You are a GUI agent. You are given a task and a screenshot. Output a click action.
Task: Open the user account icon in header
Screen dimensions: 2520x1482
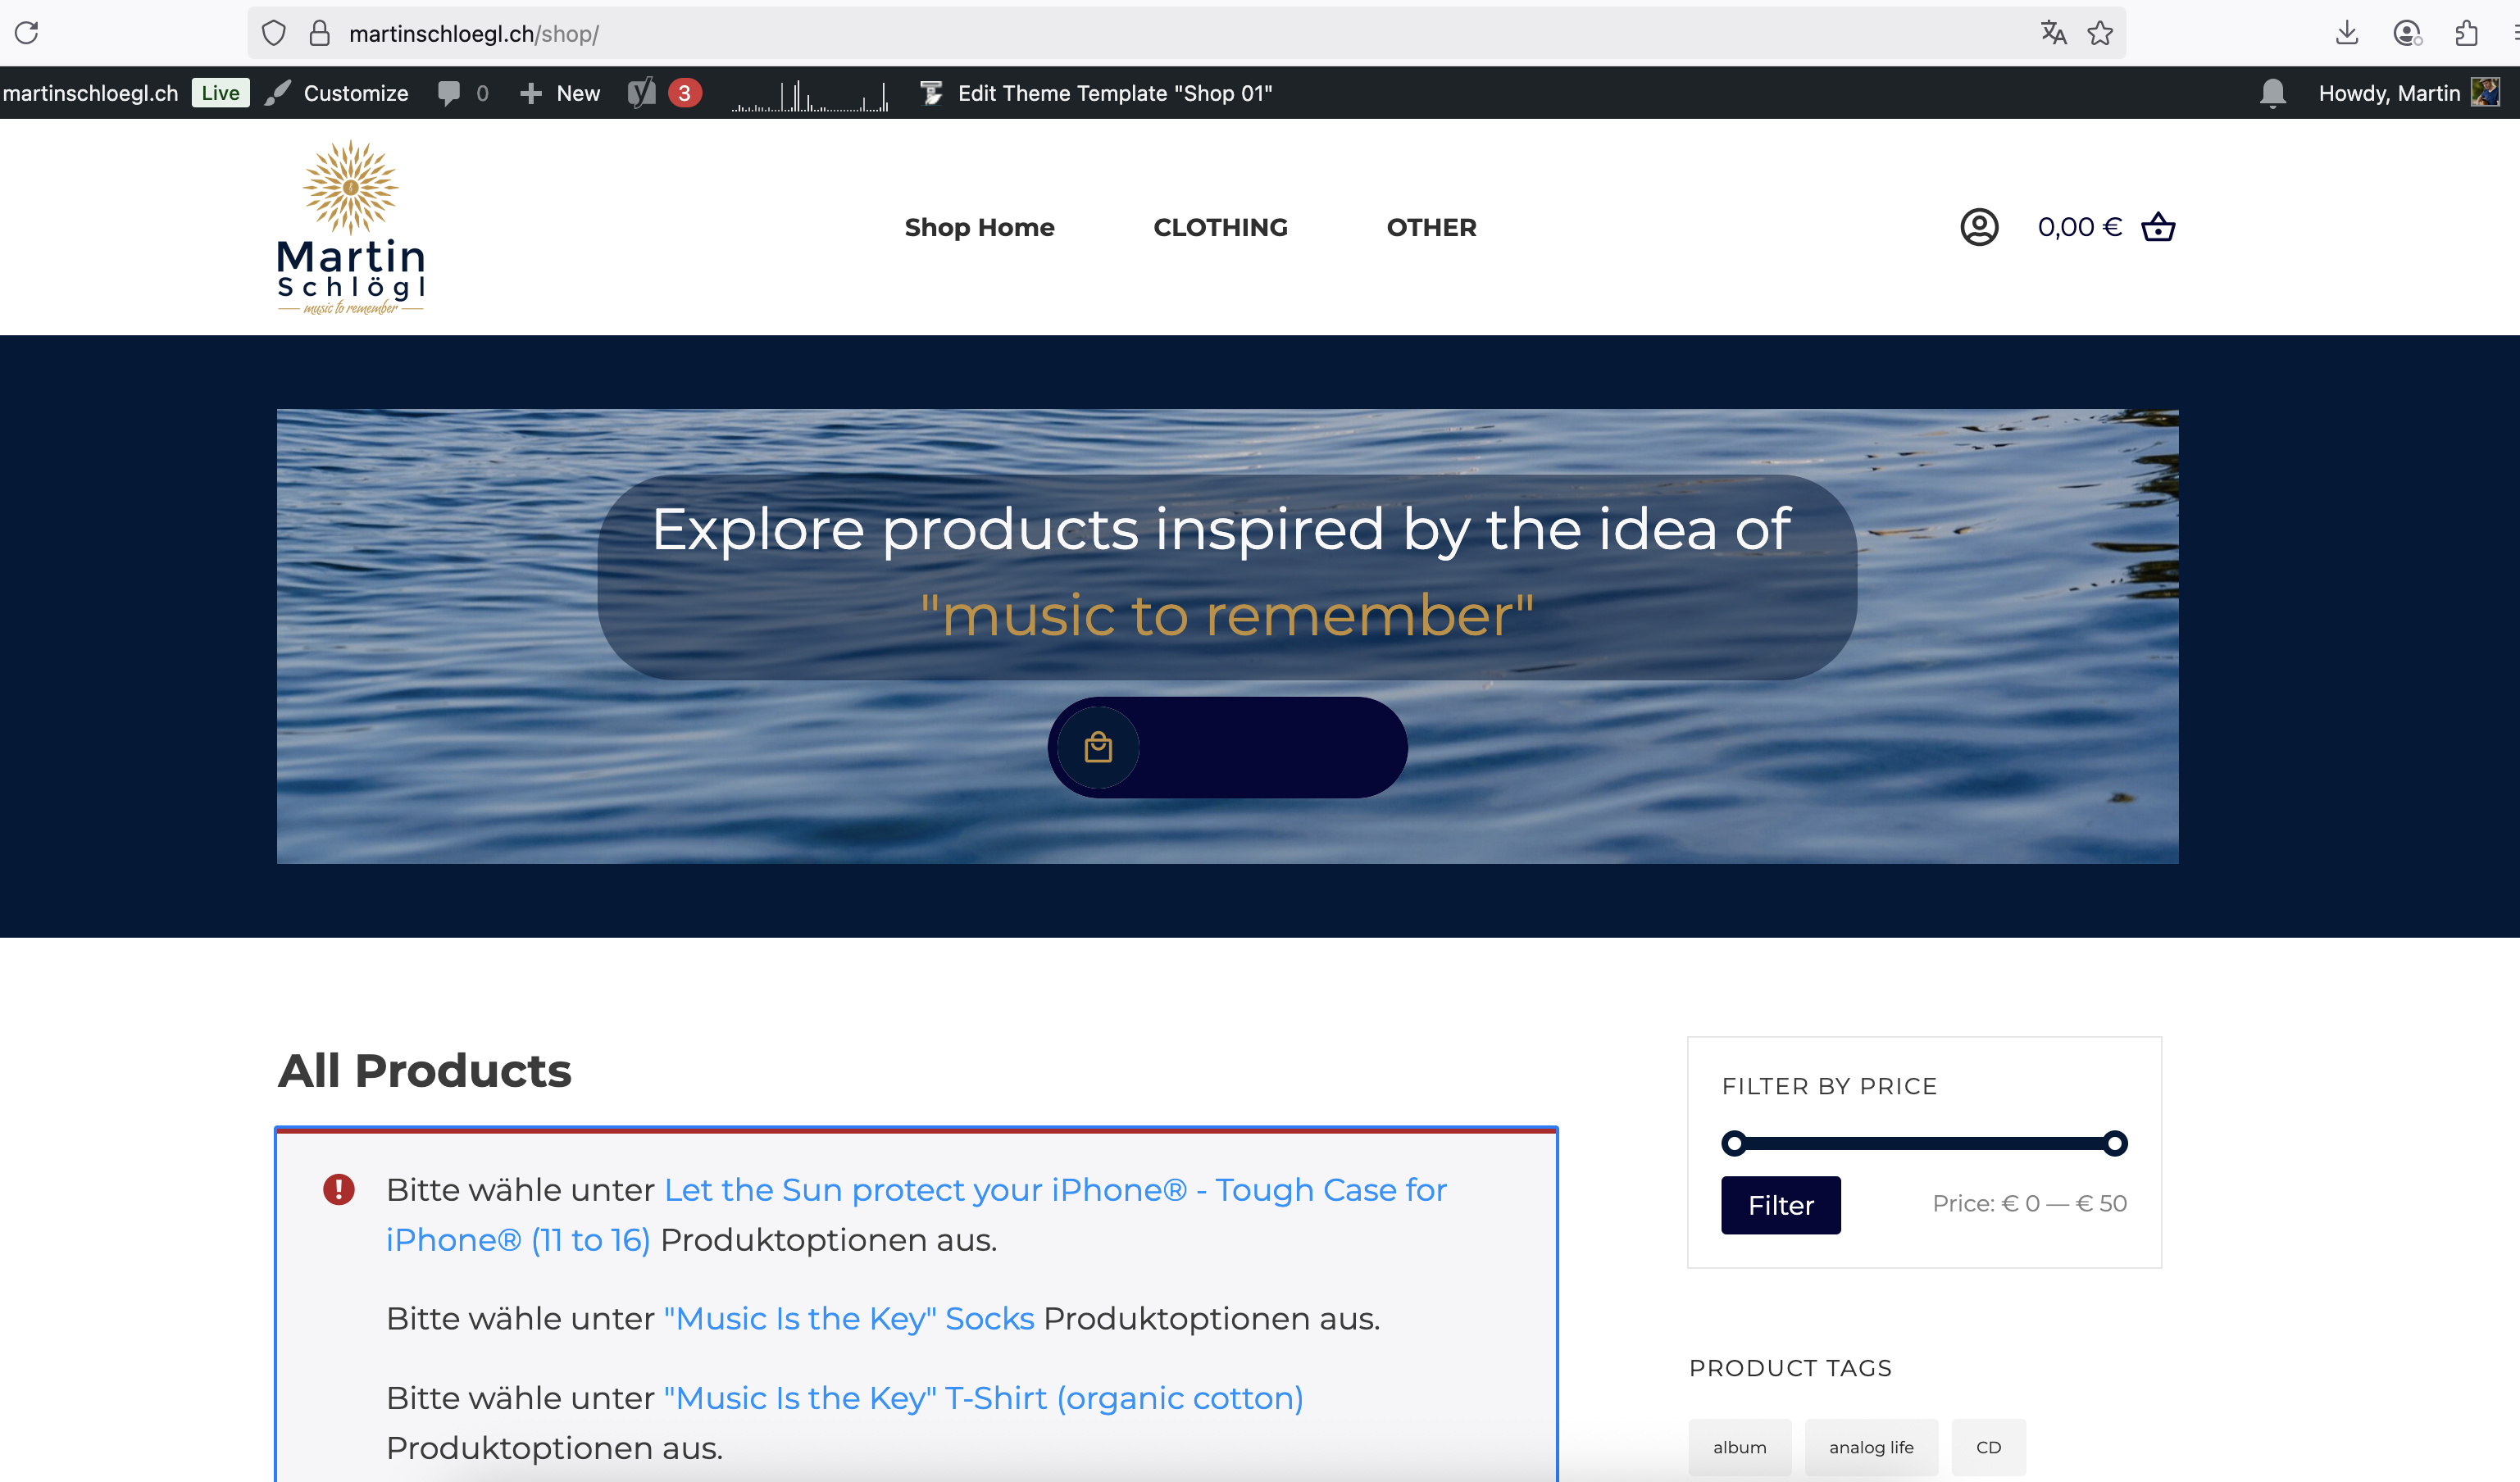click(x=1979, y=227)
